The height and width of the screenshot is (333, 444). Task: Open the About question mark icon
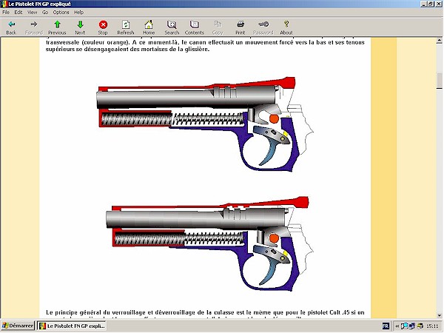click(286, 27)
